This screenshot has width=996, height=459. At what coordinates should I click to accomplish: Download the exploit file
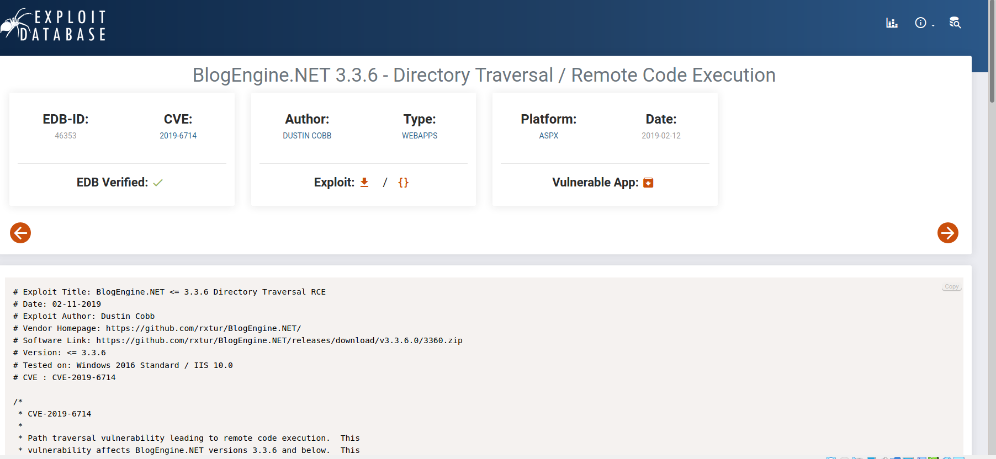(x=364, y=182)
